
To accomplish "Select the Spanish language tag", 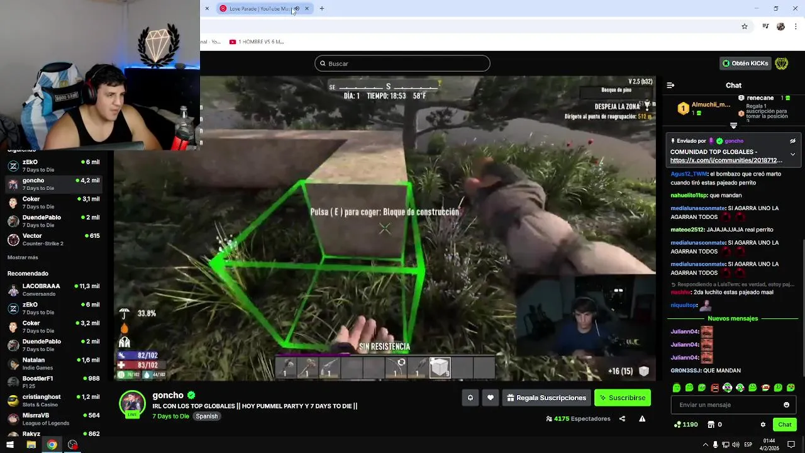I will pyautogui.click(x=206, y=416).
